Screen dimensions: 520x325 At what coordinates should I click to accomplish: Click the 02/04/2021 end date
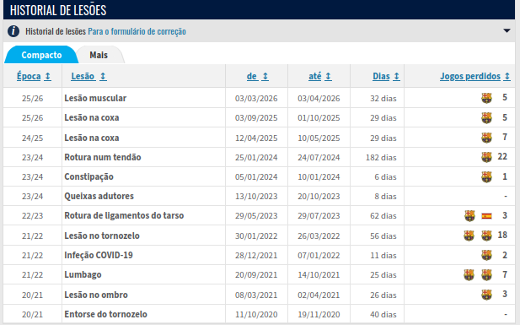tap(319, 295)
